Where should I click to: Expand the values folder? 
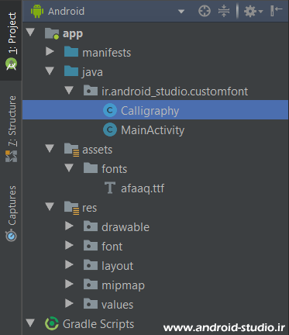69,303
